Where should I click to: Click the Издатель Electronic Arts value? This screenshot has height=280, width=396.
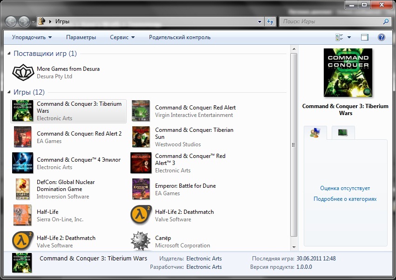(204, 259)
